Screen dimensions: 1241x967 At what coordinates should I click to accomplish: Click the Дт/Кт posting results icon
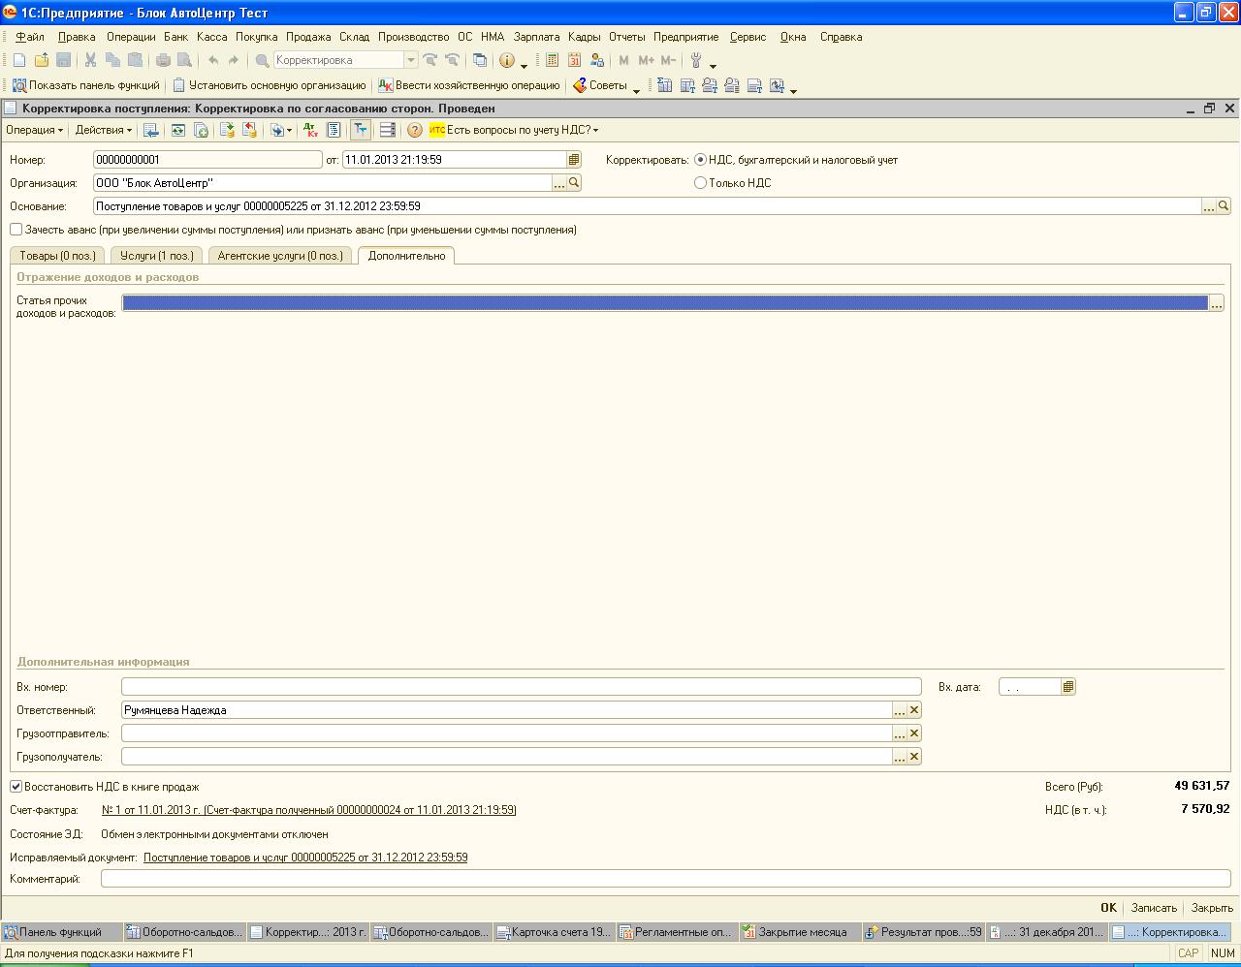coord(310,130)
